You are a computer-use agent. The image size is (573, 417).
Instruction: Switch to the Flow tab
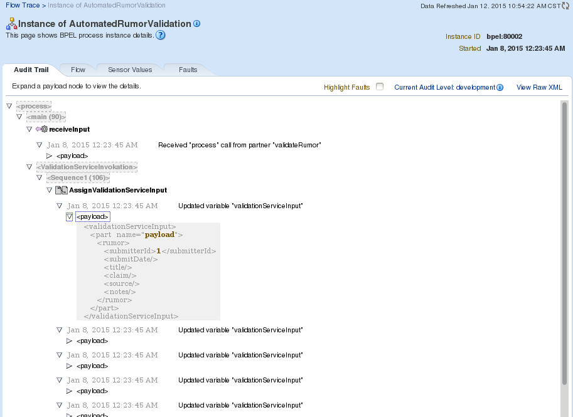pos(78,70)
